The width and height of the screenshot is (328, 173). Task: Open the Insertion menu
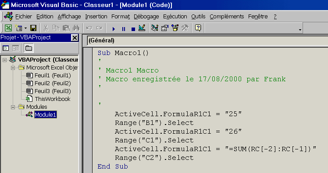96,17
